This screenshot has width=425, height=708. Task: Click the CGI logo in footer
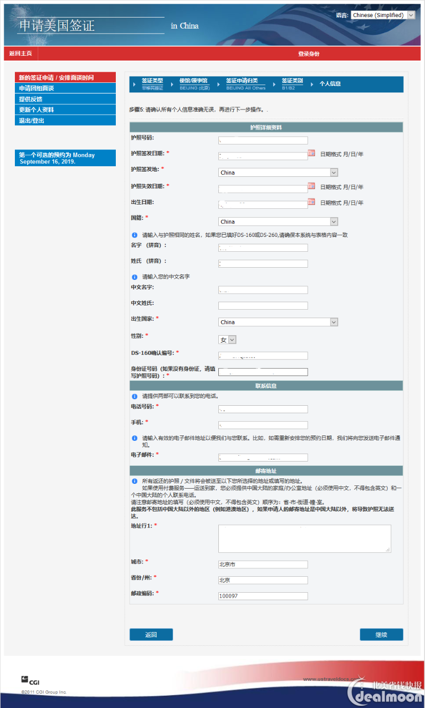pos(30,679)
